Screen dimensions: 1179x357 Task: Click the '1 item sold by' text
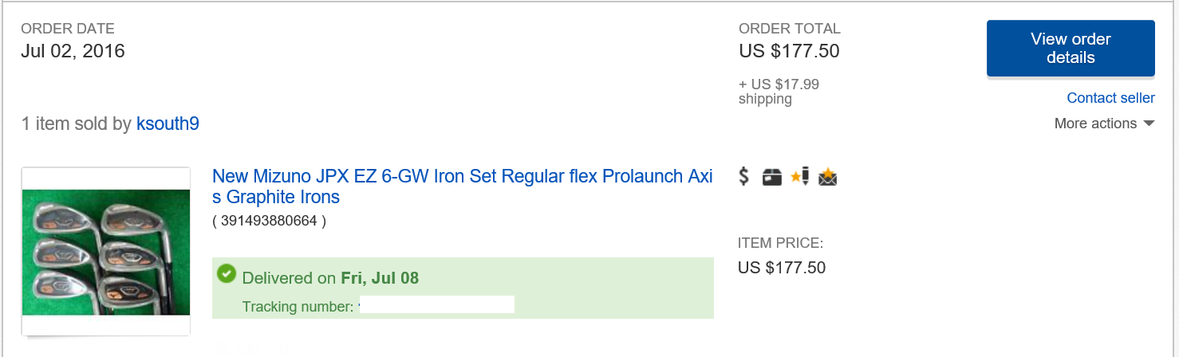point(77,124)
